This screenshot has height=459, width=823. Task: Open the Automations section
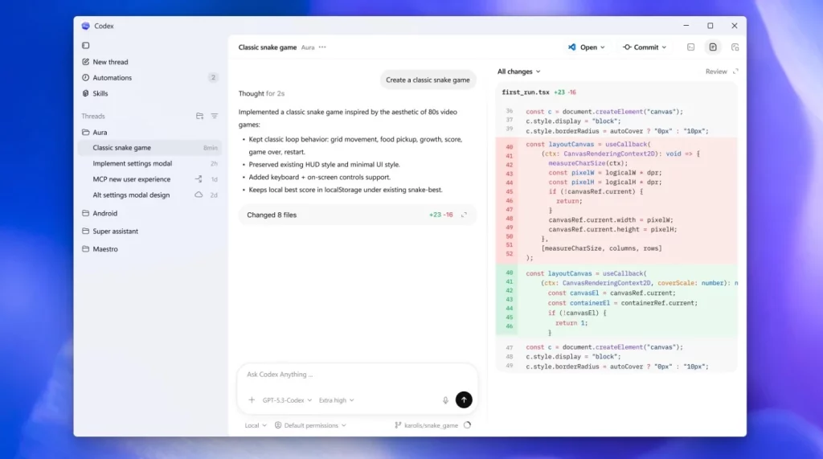tap(112, 78)
